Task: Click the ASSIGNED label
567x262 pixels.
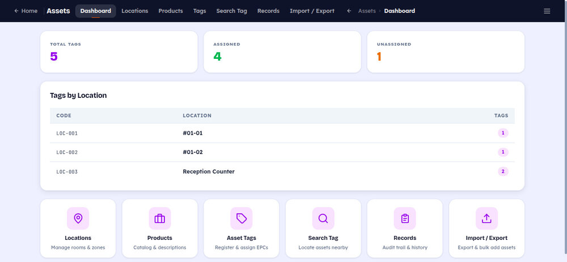Action: tap(227, 44)
